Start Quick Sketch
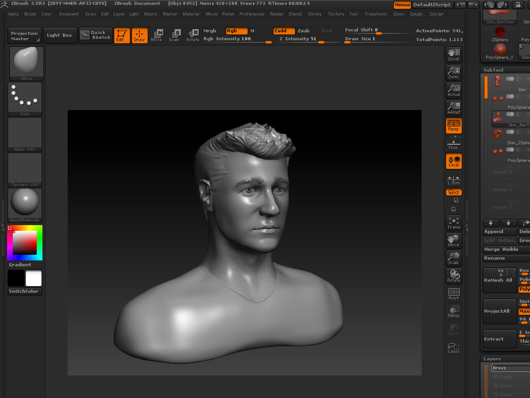Viewport: 530px width, 398px height. (96, 35)
